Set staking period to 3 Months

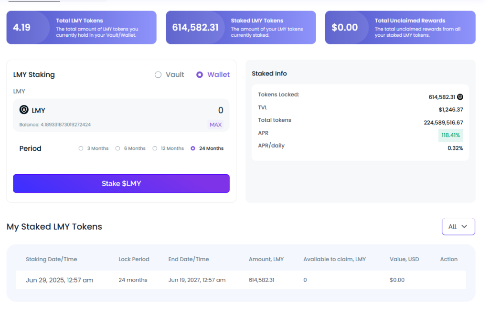(x=81, y=148)
